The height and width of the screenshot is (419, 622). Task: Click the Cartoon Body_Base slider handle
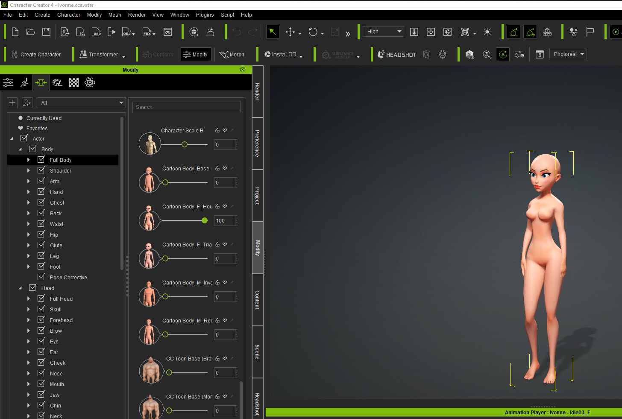click(x=165, y=182)
